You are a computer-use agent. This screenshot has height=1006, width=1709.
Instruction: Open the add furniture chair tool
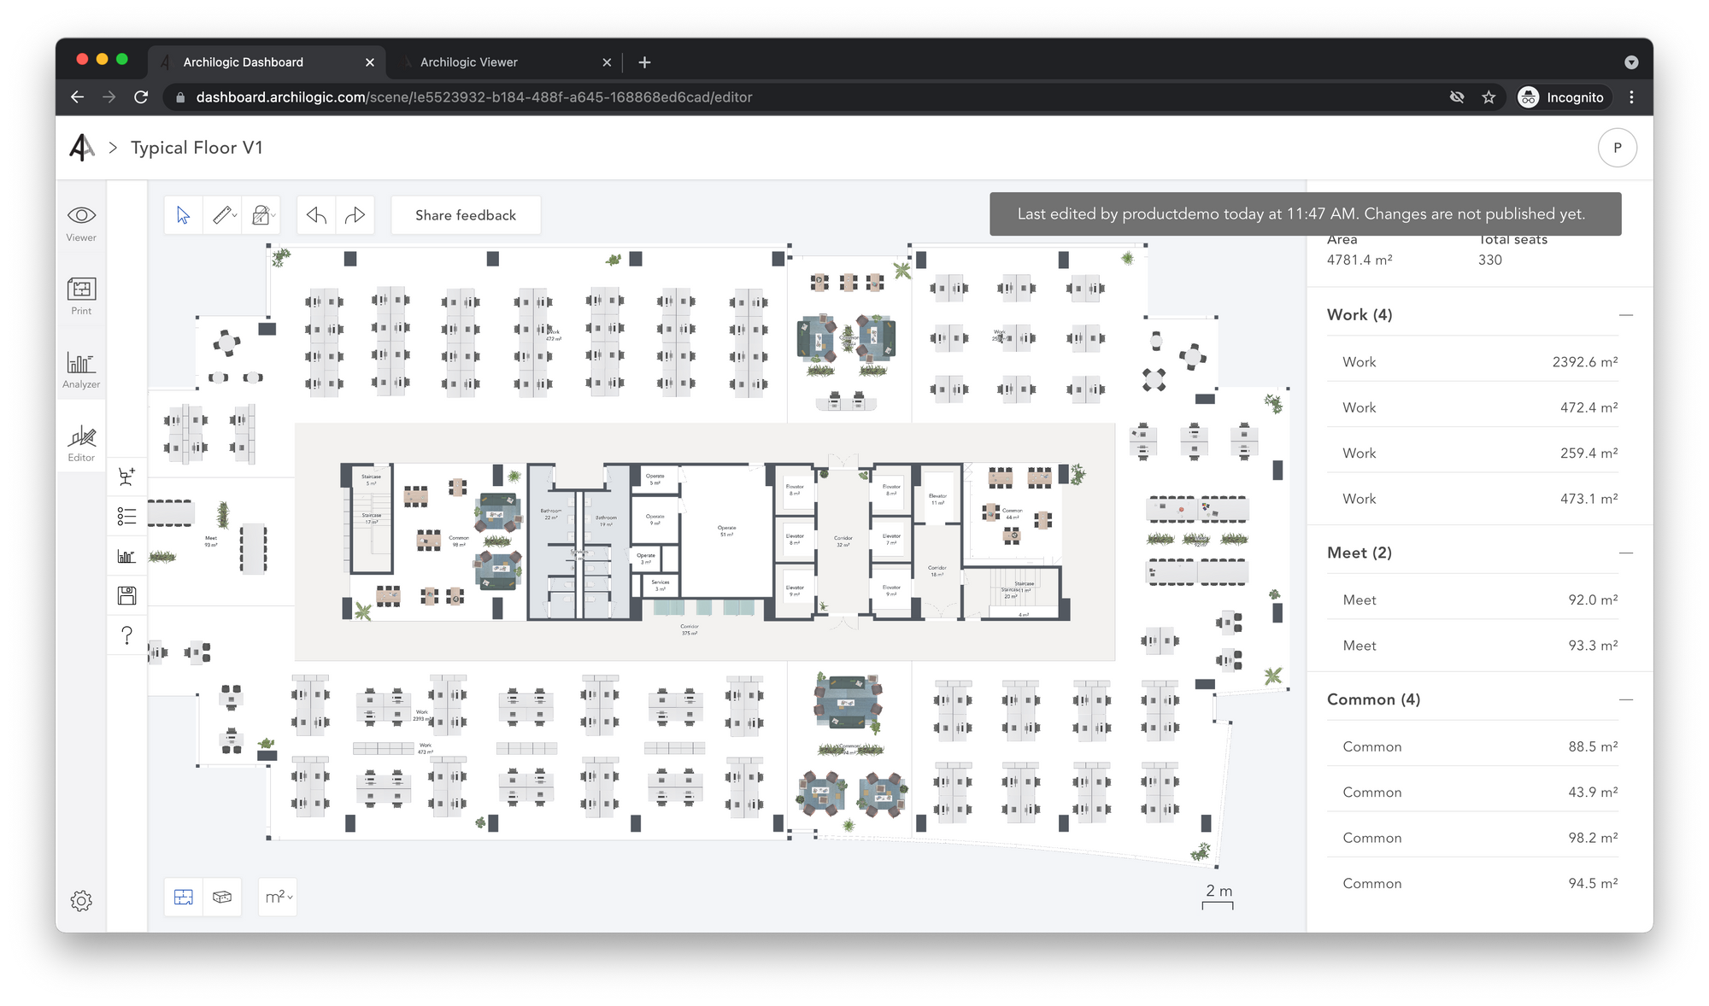126,477
